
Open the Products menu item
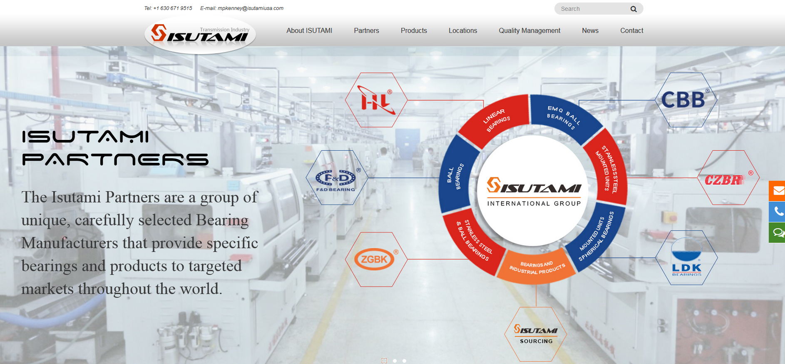pyautogui.click(x=414, y=30)
